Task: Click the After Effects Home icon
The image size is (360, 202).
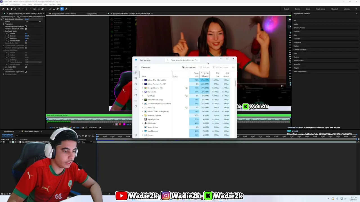Action: (x=3, y=9)
